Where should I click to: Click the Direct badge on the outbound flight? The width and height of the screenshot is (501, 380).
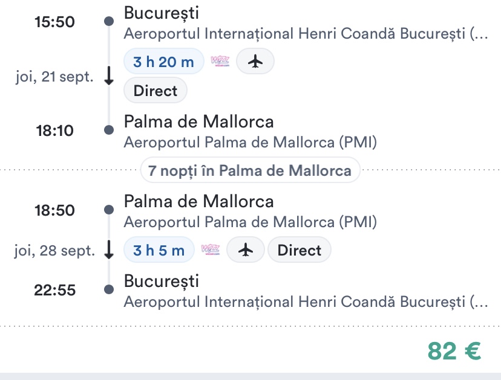156,91
